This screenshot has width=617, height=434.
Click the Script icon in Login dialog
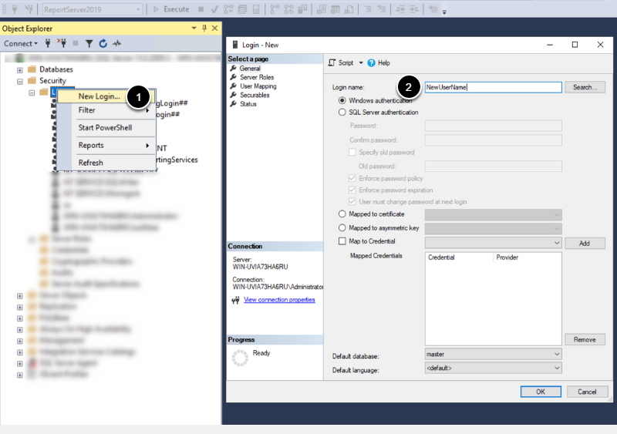[x=333, y=62]
